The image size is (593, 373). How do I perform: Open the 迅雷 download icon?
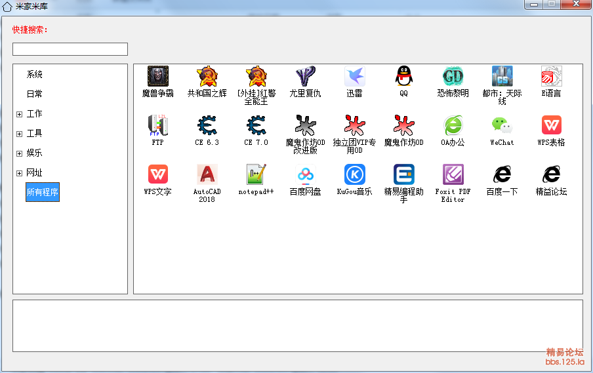(x=354, y=76)
